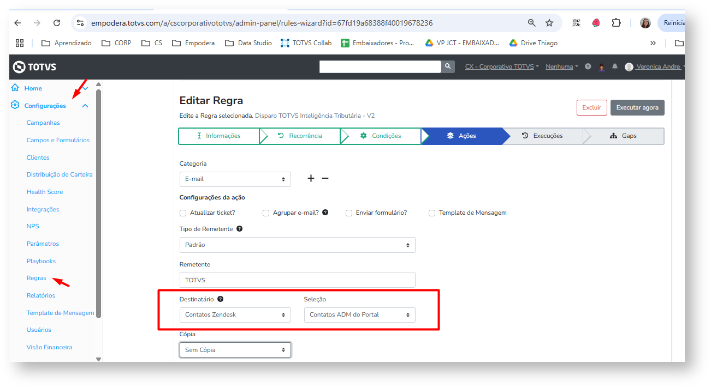The height and width of the screenshot is (388, 711).
Task: Collapse the Configurações menu with its chevron
Action: 85,105
